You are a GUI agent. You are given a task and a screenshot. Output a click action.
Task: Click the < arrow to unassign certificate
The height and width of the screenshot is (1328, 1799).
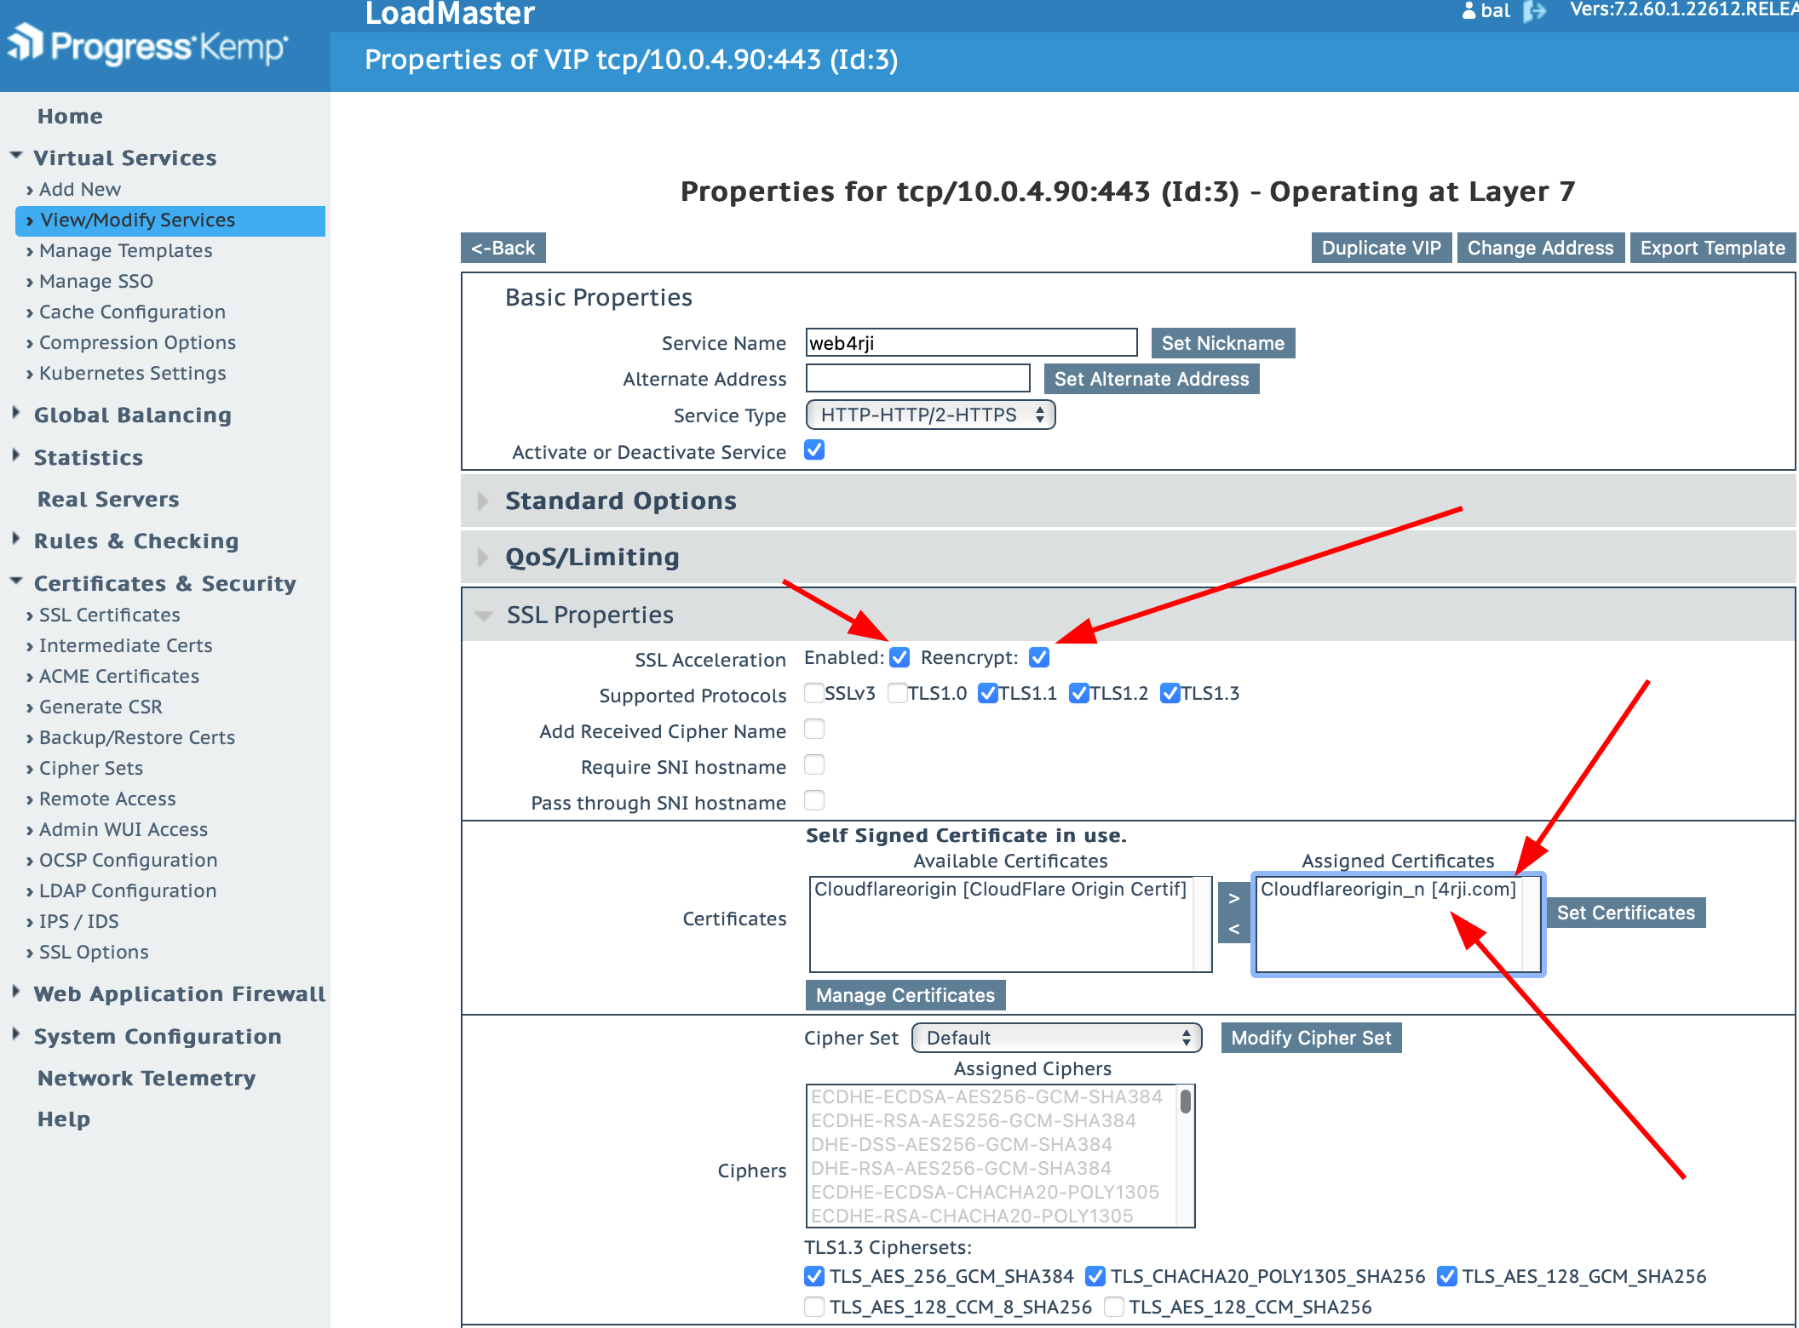1233,929
